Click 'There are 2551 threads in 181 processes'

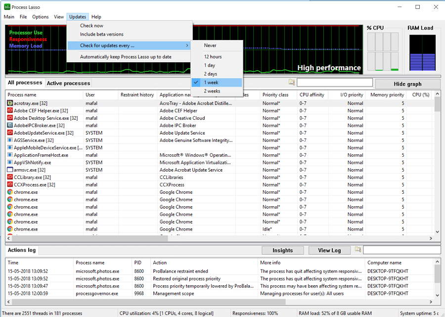[42, 314]
